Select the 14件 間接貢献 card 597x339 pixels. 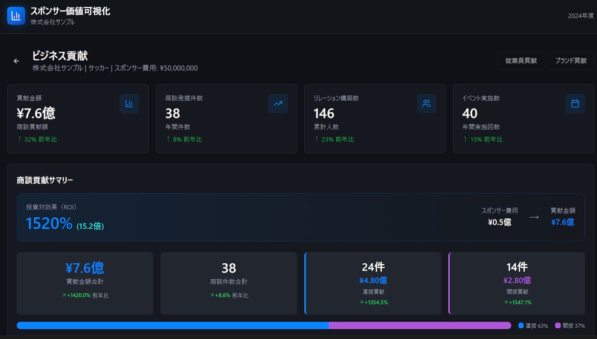click(x=516, y=283)
